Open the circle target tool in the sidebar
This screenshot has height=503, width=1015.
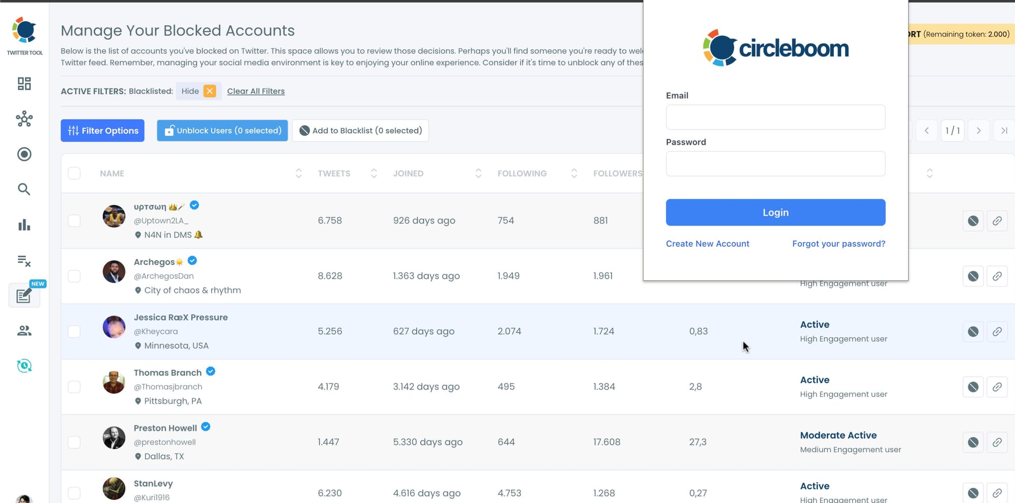pos(23,154)
